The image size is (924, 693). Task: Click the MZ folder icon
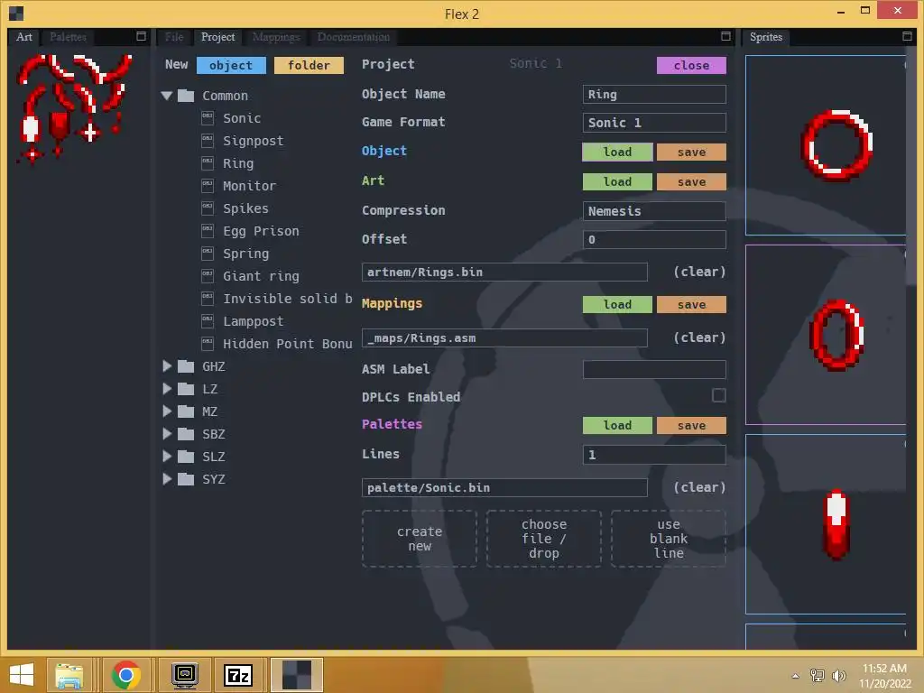tap(186, 411)
